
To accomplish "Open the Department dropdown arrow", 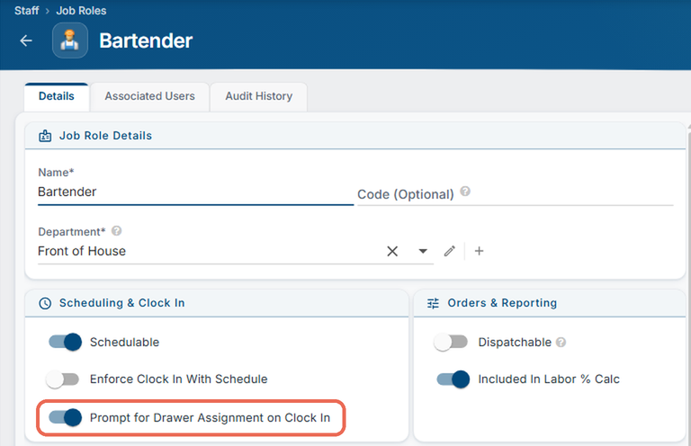I will (x=423, y=252).
